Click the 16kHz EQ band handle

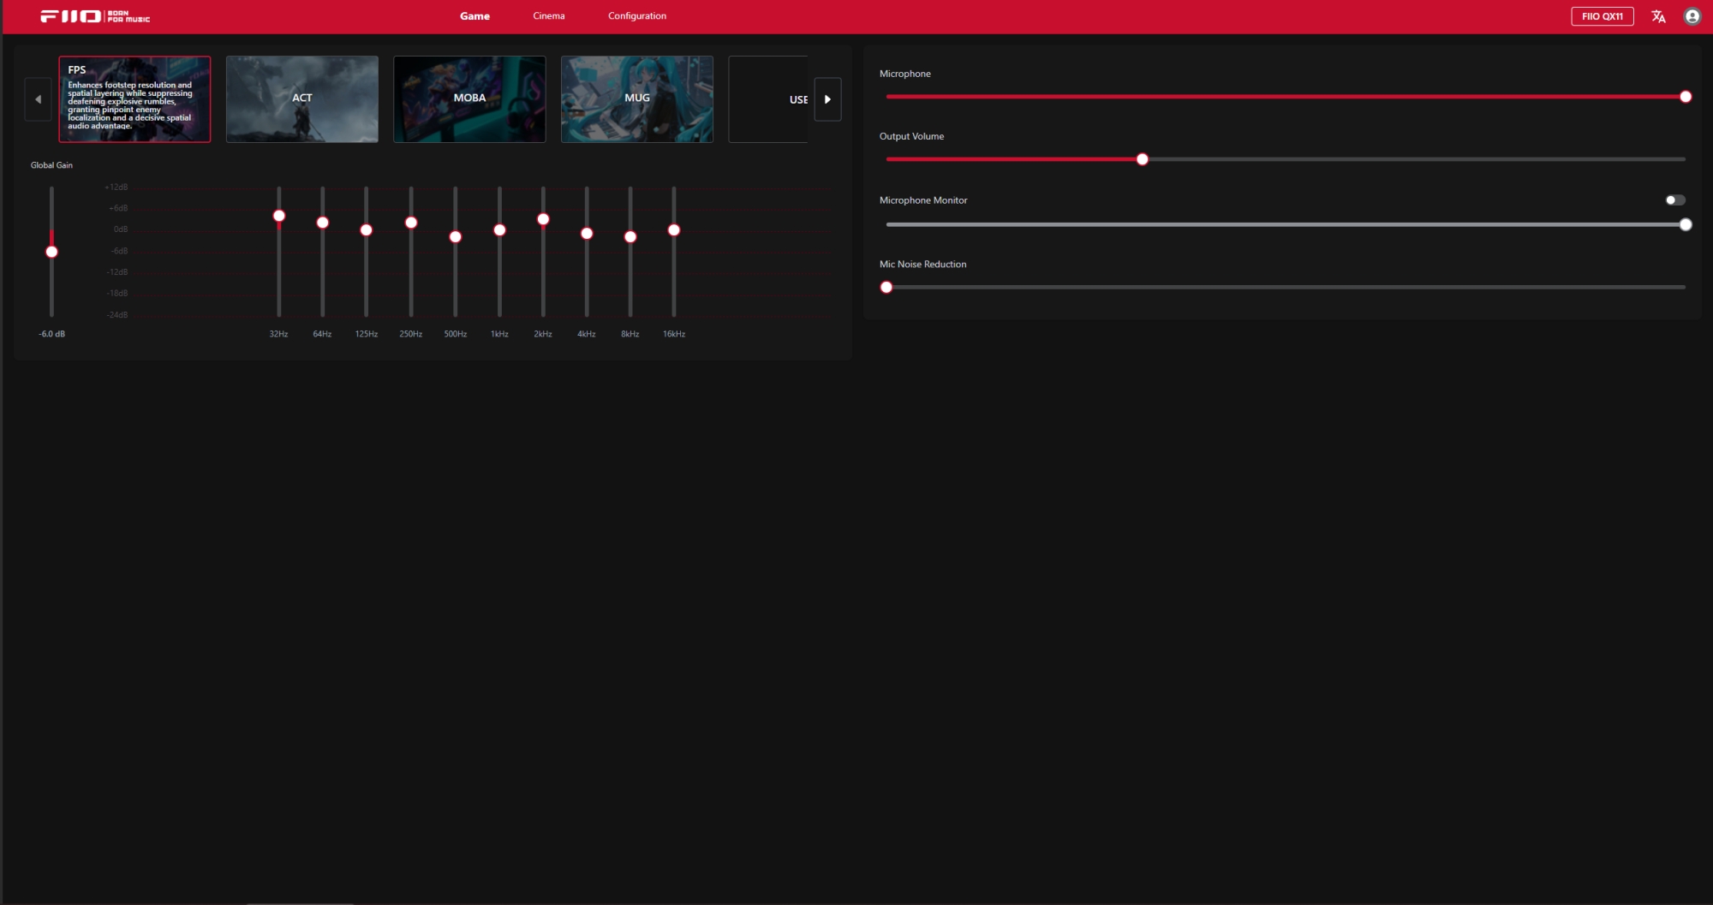(x=674, y=230)
